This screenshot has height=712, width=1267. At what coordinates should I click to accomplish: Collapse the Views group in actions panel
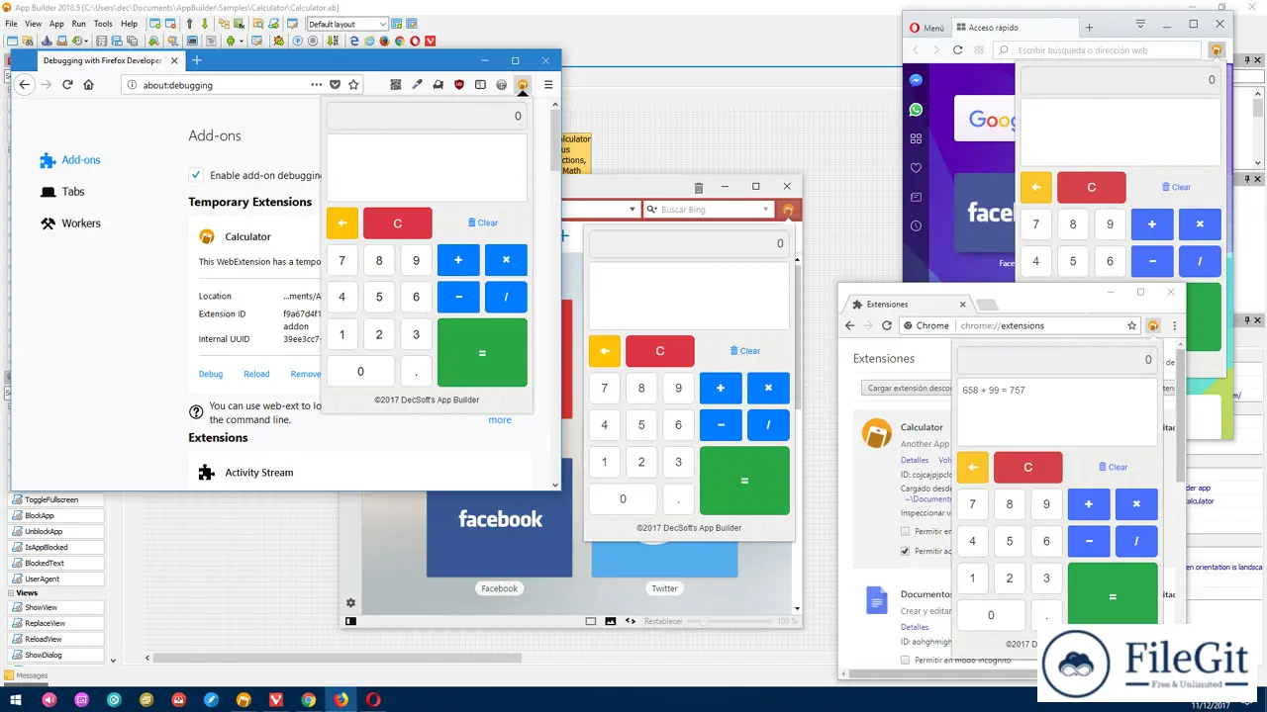[11, 593]
